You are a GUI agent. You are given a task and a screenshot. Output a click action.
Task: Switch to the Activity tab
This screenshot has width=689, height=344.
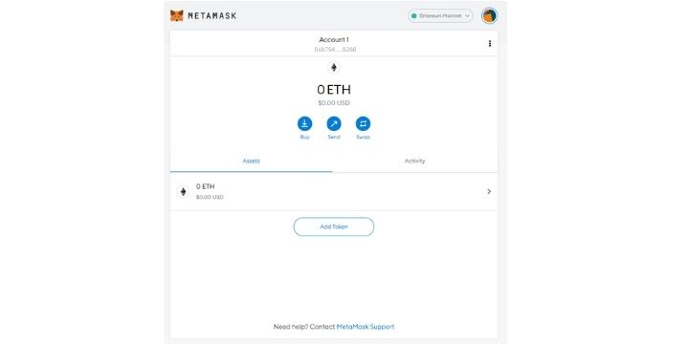(414, 161)
